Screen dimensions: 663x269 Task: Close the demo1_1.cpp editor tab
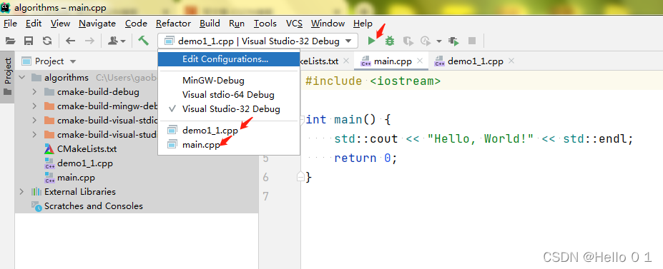[511, 61]
